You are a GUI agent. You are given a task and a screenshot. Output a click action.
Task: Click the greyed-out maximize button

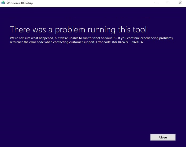coord(168,3)
